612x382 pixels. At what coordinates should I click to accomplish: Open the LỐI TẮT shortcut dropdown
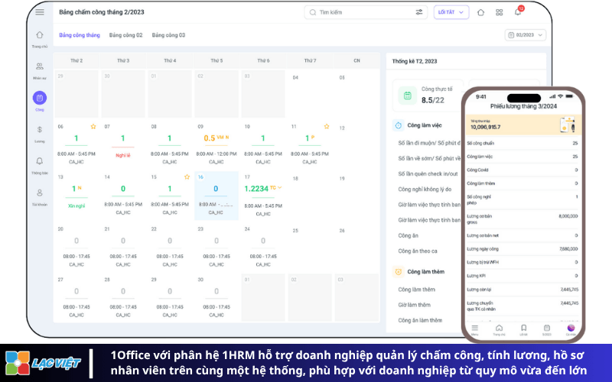pos(451,12)
